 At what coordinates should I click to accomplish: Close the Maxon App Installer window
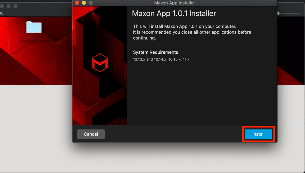(x=77, y=3)
